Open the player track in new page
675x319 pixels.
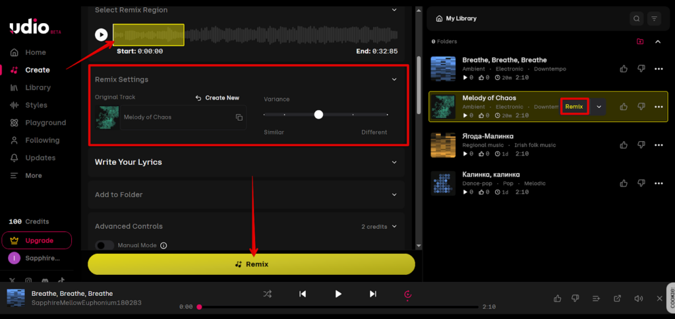[x=617, y=299]
